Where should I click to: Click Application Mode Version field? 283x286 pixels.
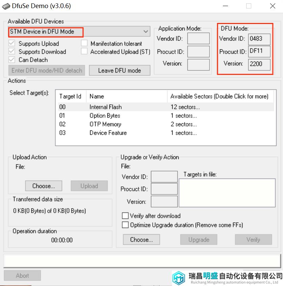198,64
